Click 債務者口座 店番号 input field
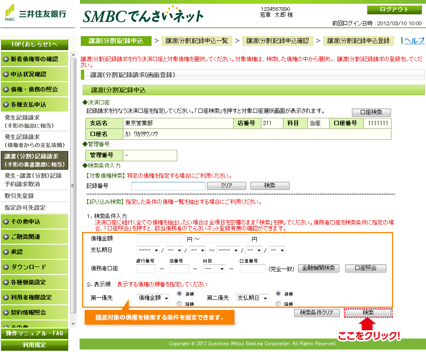 (x=179, y=269)
